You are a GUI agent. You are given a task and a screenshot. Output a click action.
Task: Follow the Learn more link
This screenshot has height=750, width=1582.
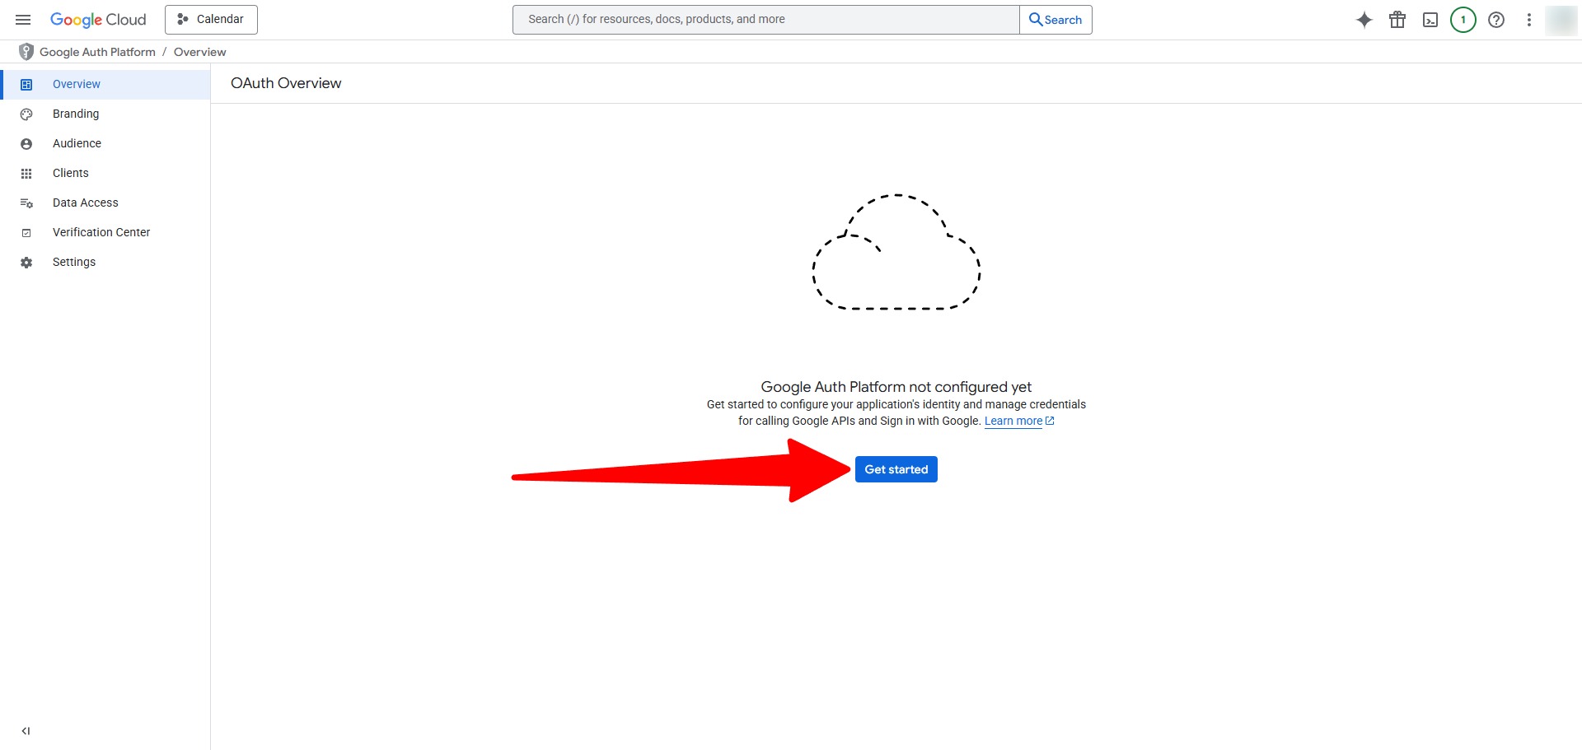point(1013,421)
